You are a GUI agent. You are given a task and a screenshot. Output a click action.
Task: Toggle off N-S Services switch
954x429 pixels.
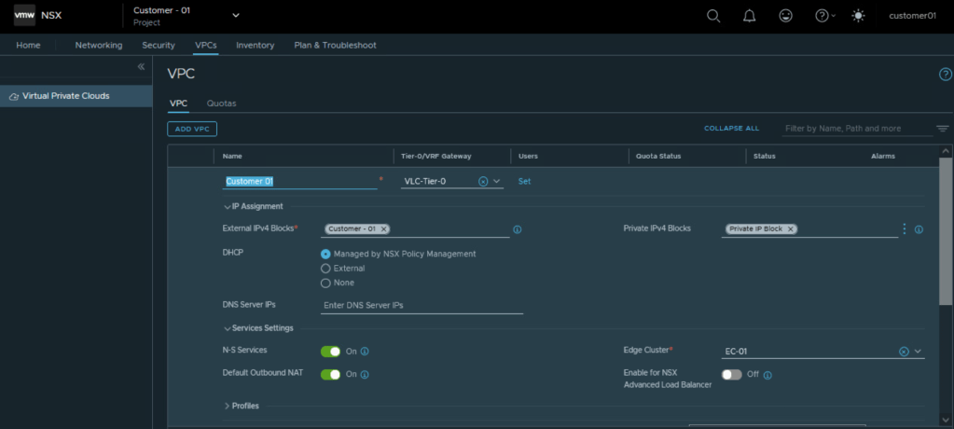pos(331,352)
